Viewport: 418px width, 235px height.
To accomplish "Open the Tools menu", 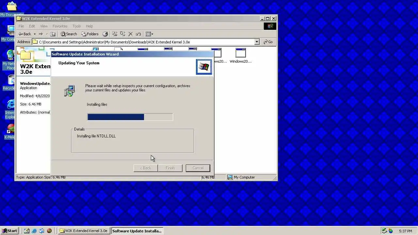I will [x=77, y=26].
